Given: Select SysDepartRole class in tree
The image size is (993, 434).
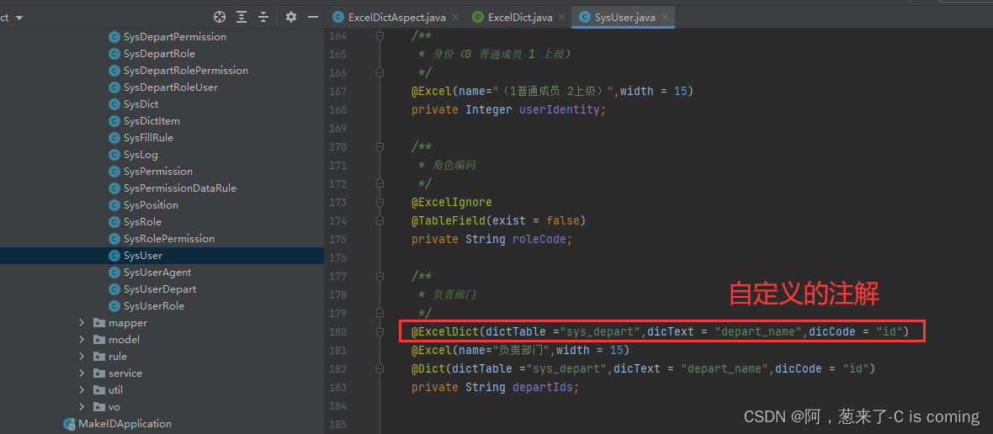Looking at the screenshot, I should [x=160, y=54].
